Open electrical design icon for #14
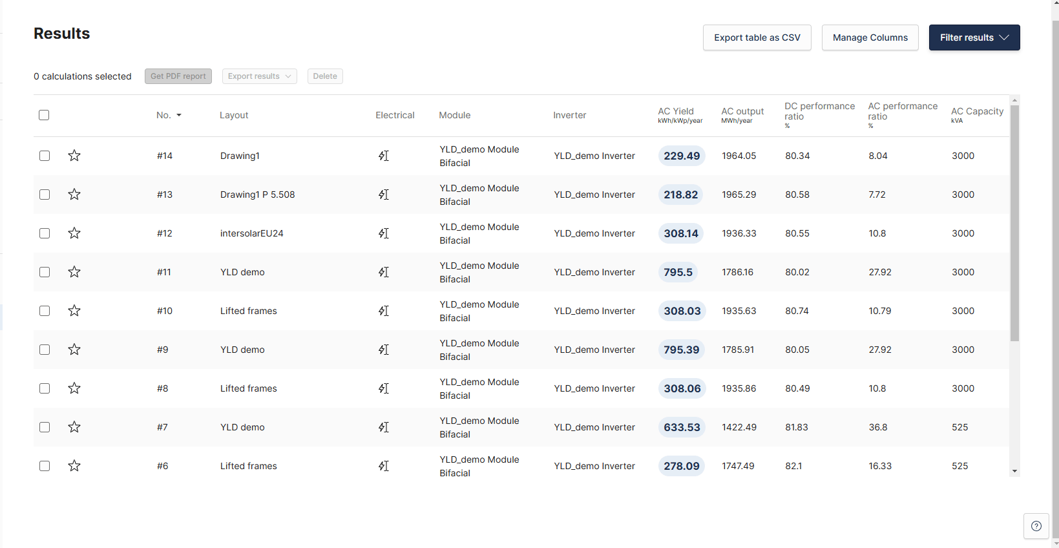1059x548 pixels. pyautogui.click(x=384, y=156)
